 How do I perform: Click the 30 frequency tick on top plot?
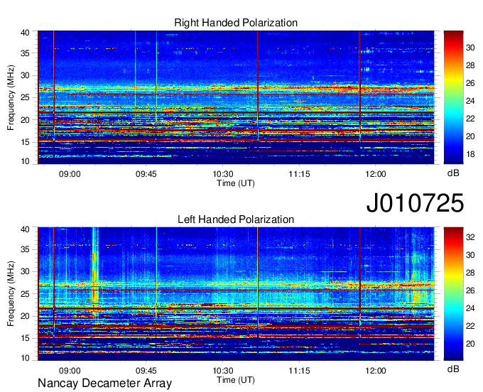(x=25, y=75)
